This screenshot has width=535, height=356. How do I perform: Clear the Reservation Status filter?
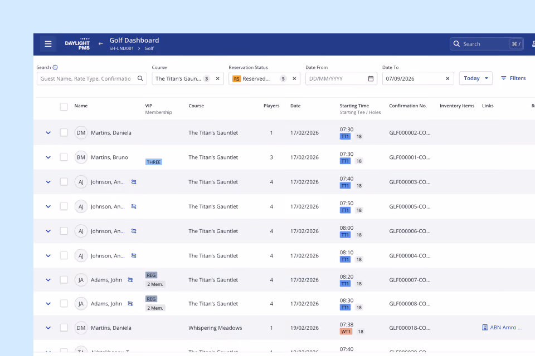click(x=294, y=78)
